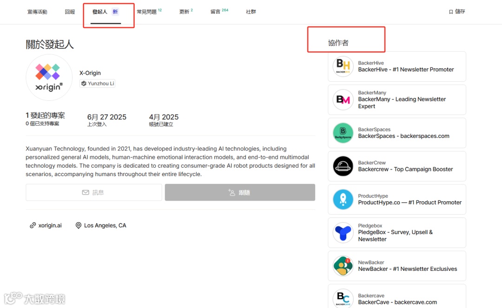Click the 儲存 bookmark icon

(451, 12)
